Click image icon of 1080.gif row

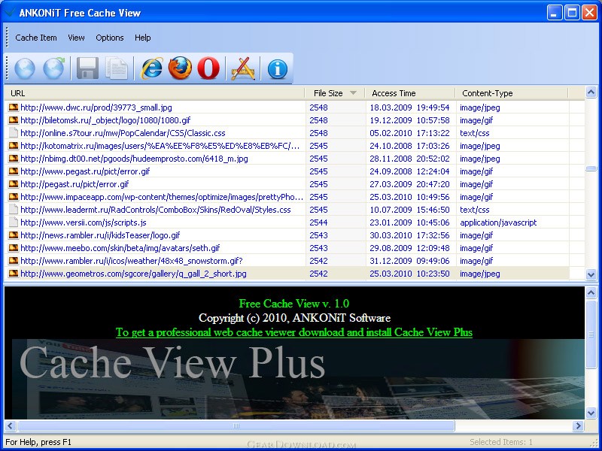tap(14, 120)
